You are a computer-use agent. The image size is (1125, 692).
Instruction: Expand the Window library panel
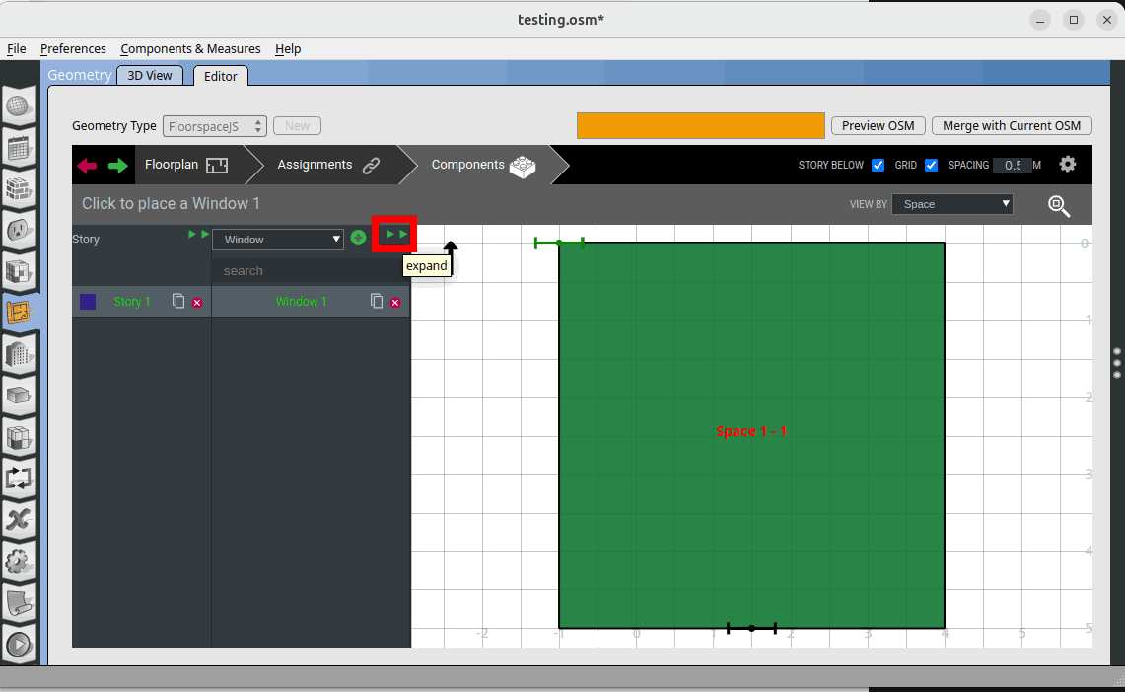395,235
